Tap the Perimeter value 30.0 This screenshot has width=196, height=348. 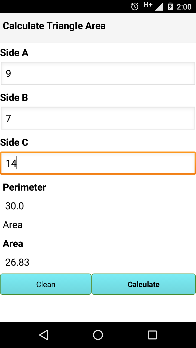[15, 206]
